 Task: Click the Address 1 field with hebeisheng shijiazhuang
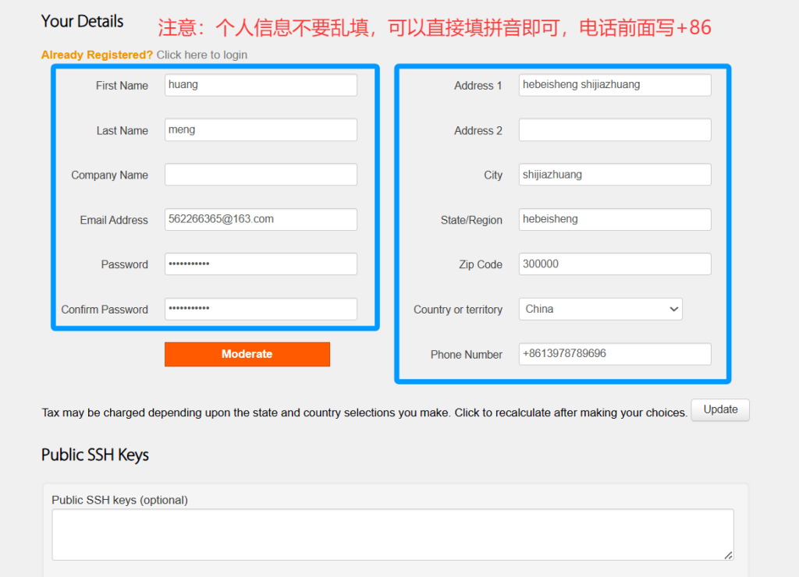[614, 85]
